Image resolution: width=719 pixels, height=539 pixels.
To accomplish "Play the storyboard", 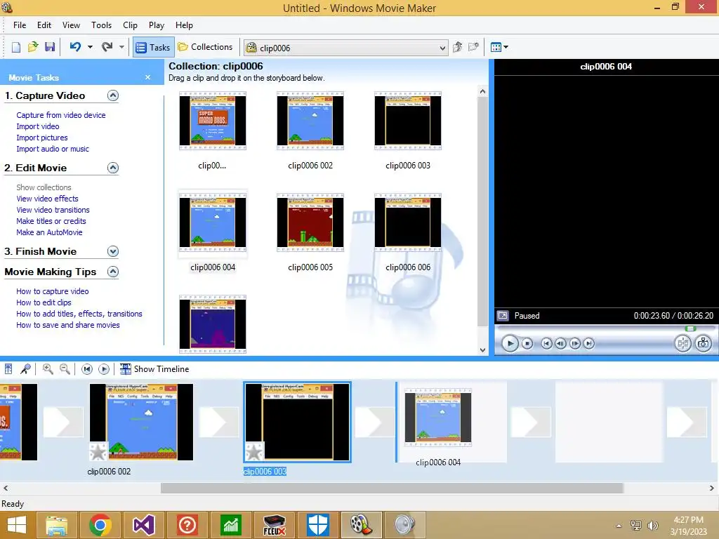I will (x=104, y=369).
